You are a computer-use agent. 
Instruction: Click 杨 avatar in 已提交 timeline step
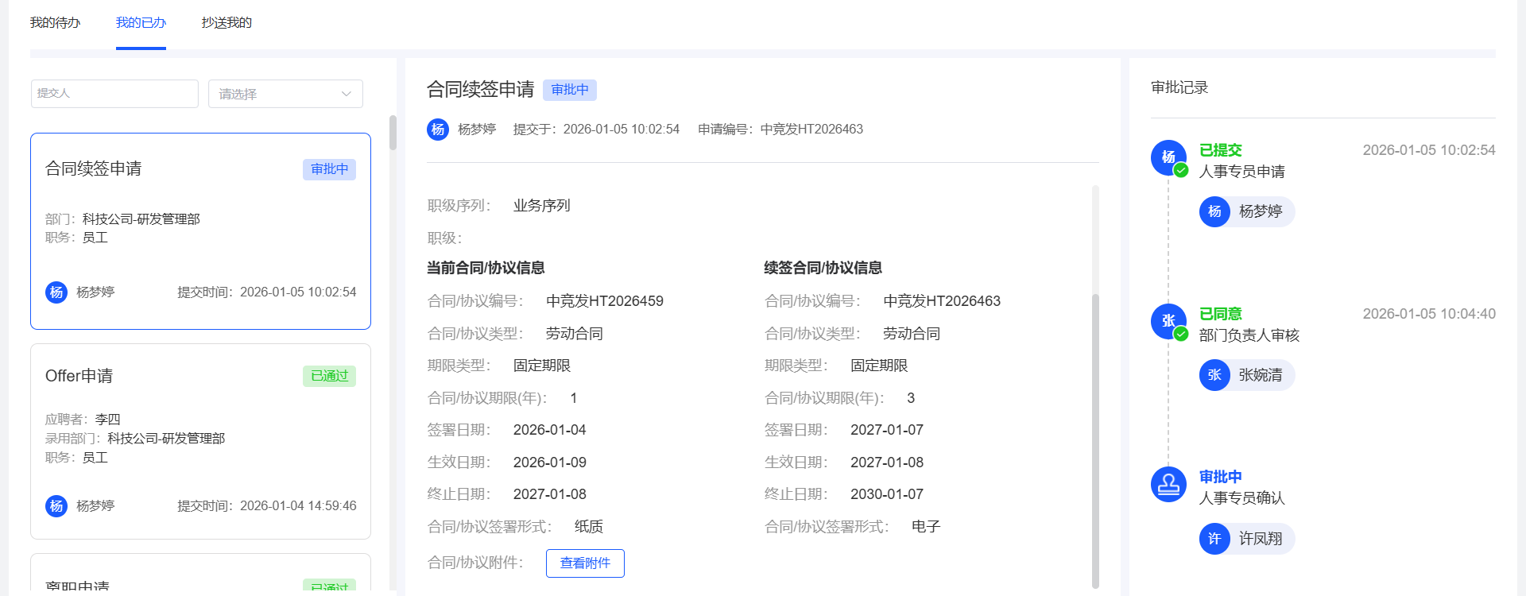[1168, 157]
